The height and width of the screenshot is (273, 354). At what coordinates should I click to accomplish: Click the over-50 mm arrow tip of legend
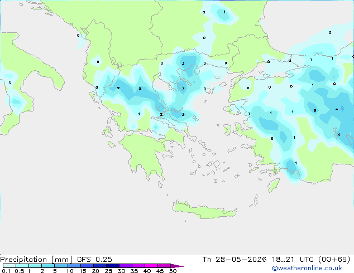177,266
